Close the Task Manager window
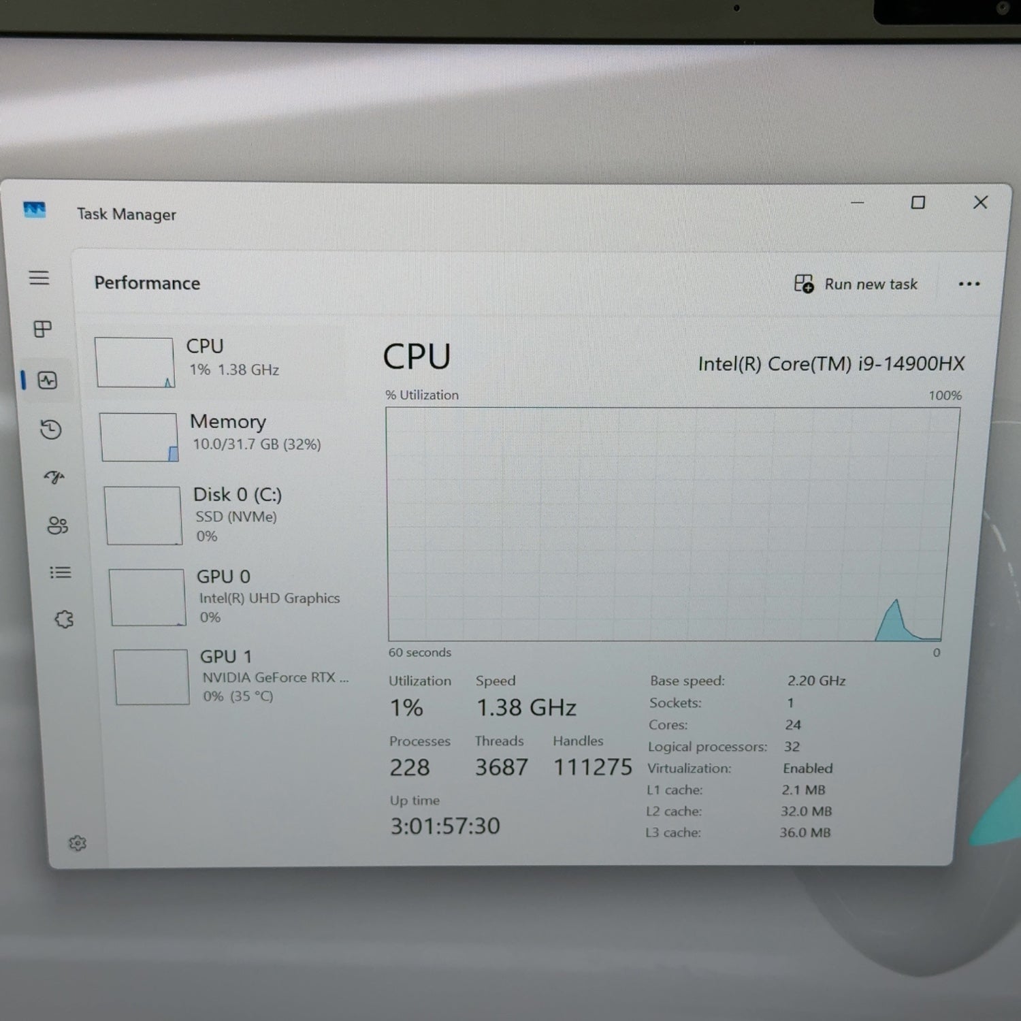This screenshot has width=1021, height=1021. pos(980,202)
